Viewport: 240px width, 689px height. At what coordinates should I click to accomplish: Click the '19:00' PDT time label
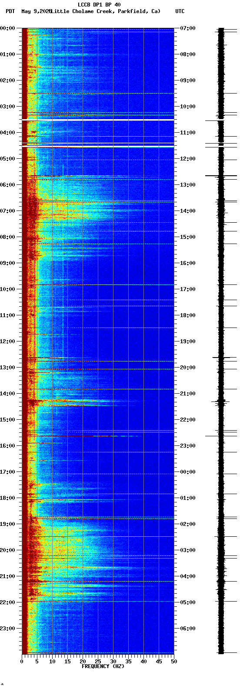[x=7, y=524]
